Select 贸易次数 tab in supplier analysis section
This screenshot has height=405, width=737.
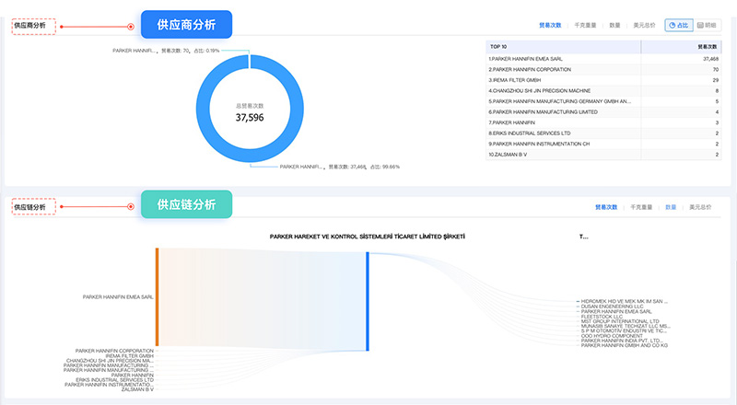[550, 26]
